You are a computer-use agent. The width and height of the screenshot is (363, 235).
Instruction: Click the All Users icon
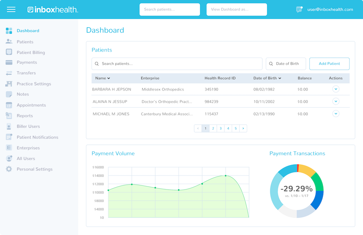point(9,158)
